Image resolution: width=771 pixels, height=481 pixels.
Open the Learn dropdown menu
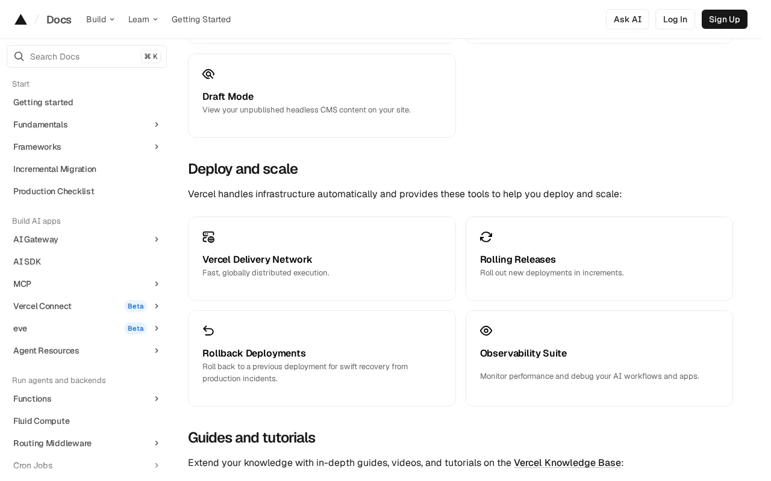[143, 19]
